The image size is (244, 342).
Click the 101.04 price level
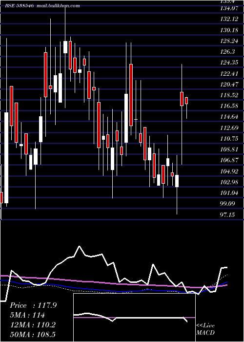[x=229, y=193]
